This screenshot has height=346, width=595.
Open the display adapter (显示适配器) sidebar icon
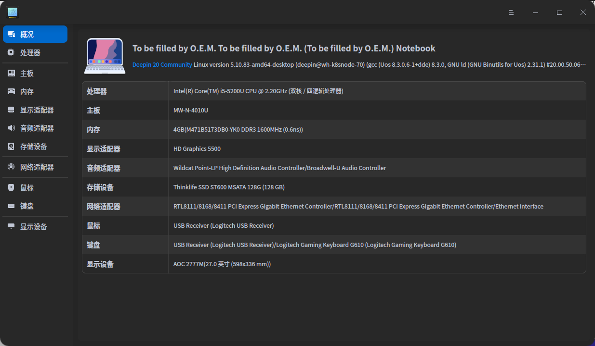click(x=11, y=110)
